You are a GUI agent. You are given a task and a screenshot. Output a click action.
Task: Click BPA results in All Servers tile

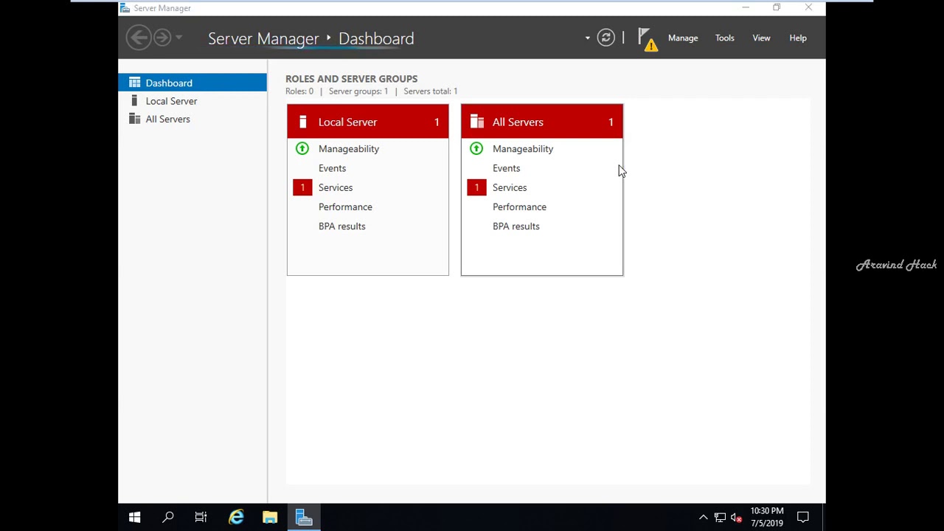click(x=516, y=226)
